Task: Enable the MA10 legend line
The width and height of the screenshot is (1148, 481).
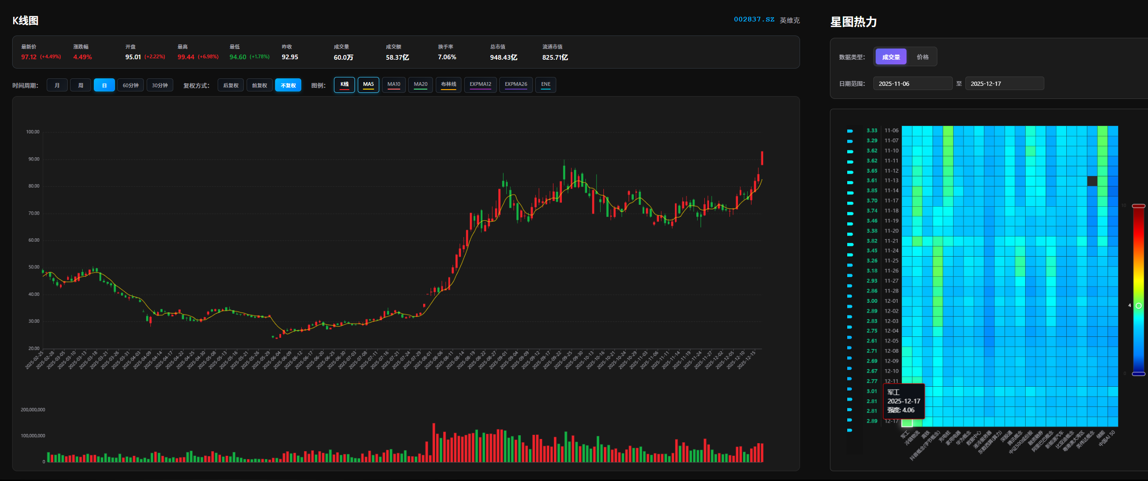Action: click(394, 84)
